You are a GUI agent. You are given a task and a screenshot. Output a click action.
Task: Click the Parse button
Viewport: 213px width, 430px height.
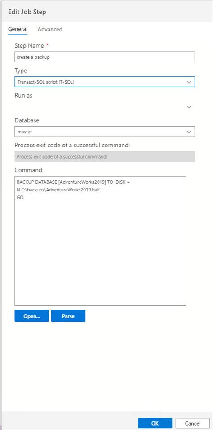(x=68, y=316)
